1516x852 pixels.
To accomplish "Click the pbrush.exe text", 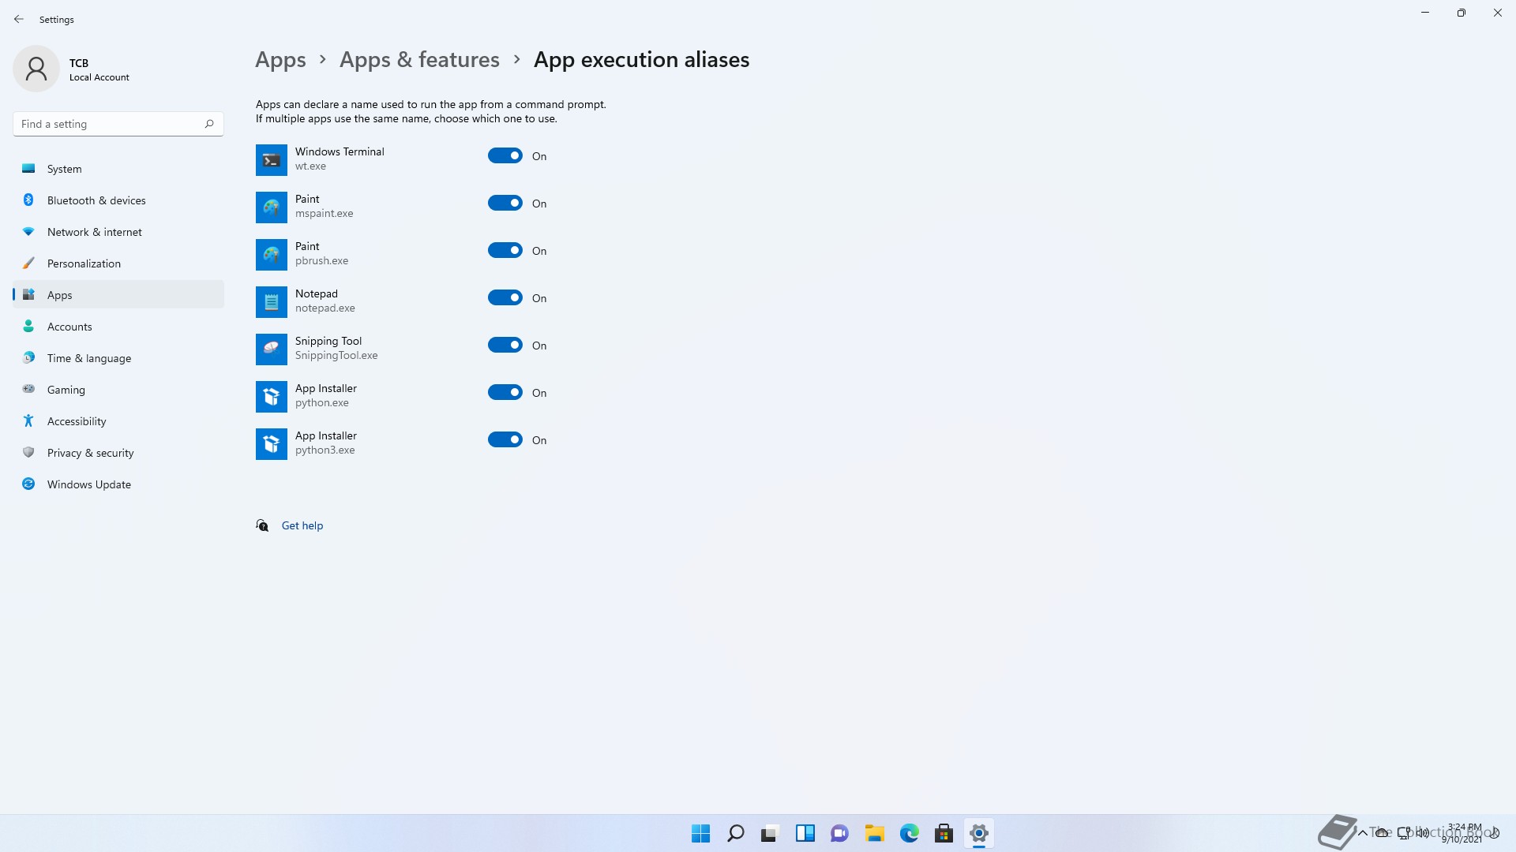I will [321, 261].
